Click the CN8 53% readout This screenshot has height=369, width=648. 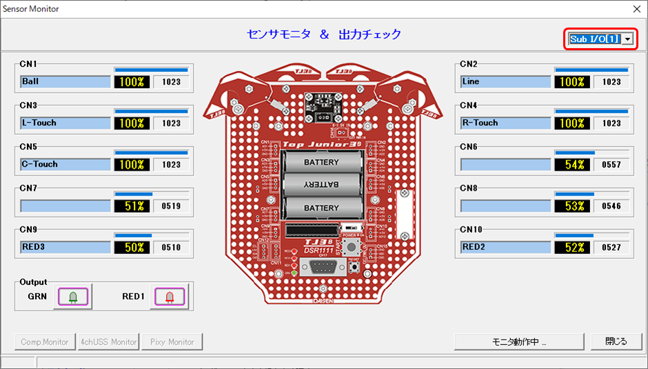[572, 206]
